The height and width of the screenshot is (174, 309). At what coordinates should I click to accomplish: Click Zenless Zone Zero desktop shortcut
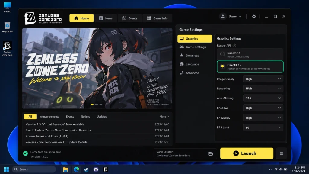(x=7, y=49)
